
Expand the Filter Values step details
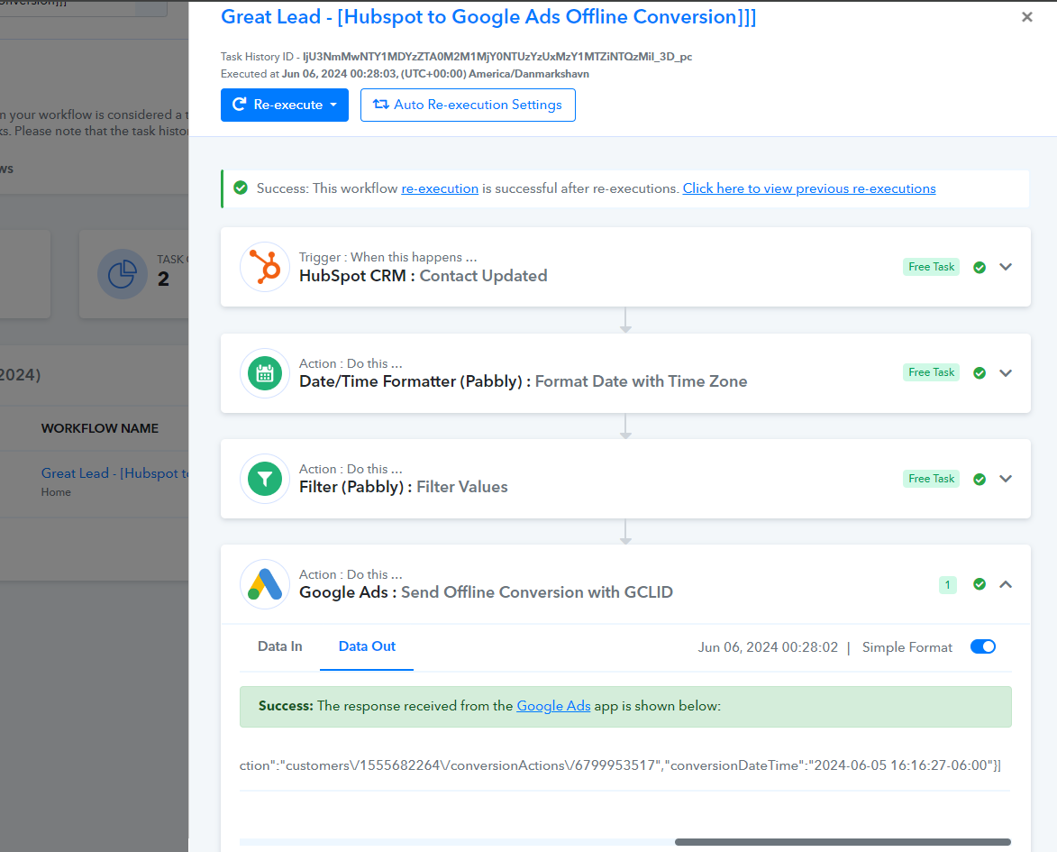click(x=1006, y=479)
